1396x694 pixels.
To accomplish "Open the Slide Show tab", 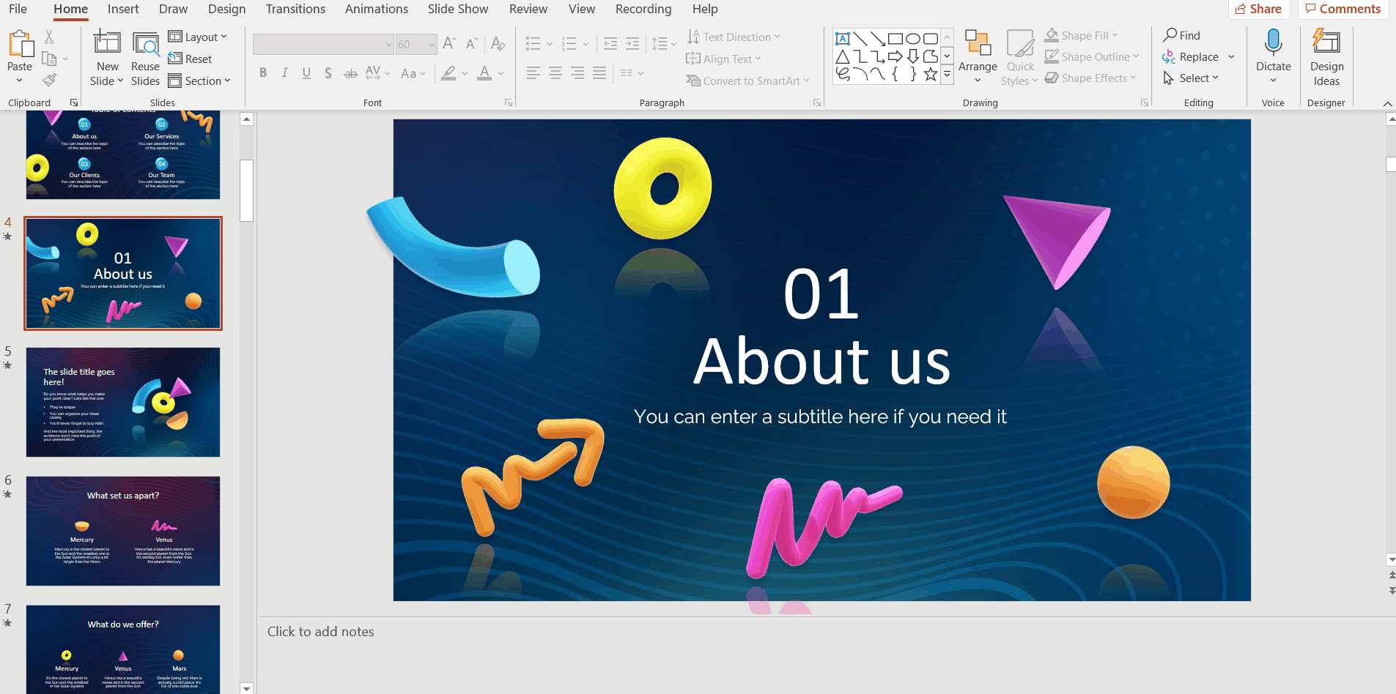I will coord(457,9).
